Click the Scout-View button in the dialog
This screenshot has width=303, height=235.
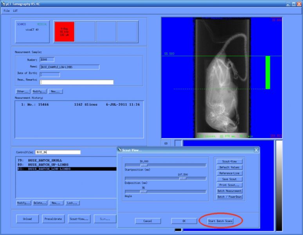(229, 161)
